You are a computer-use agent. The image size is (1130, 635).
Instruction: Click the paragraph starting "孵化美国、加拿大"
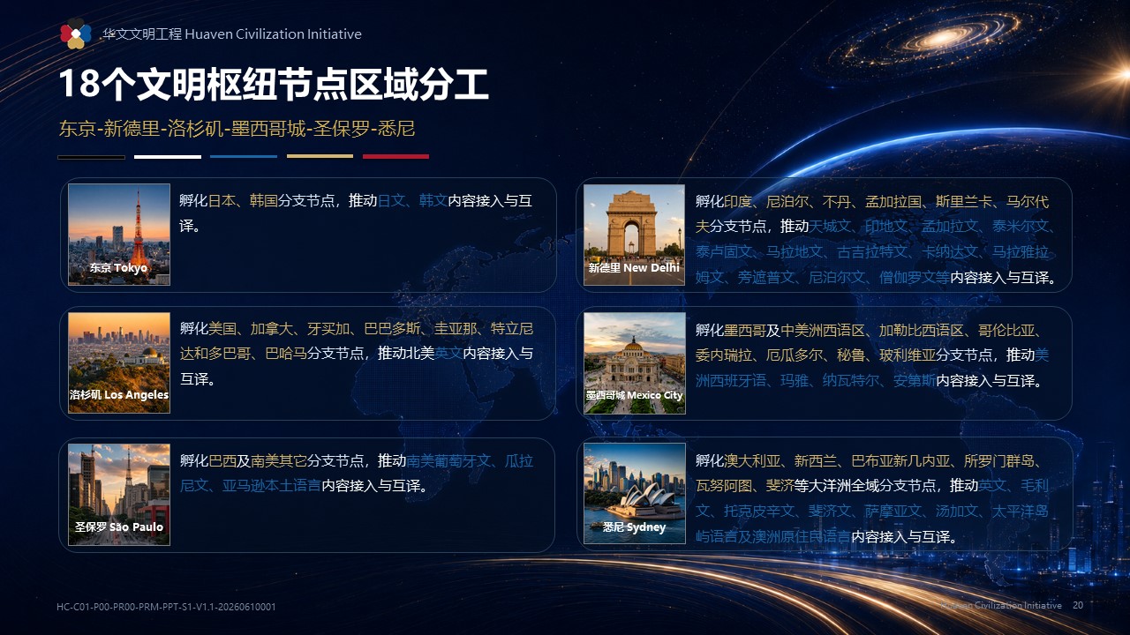357,354
